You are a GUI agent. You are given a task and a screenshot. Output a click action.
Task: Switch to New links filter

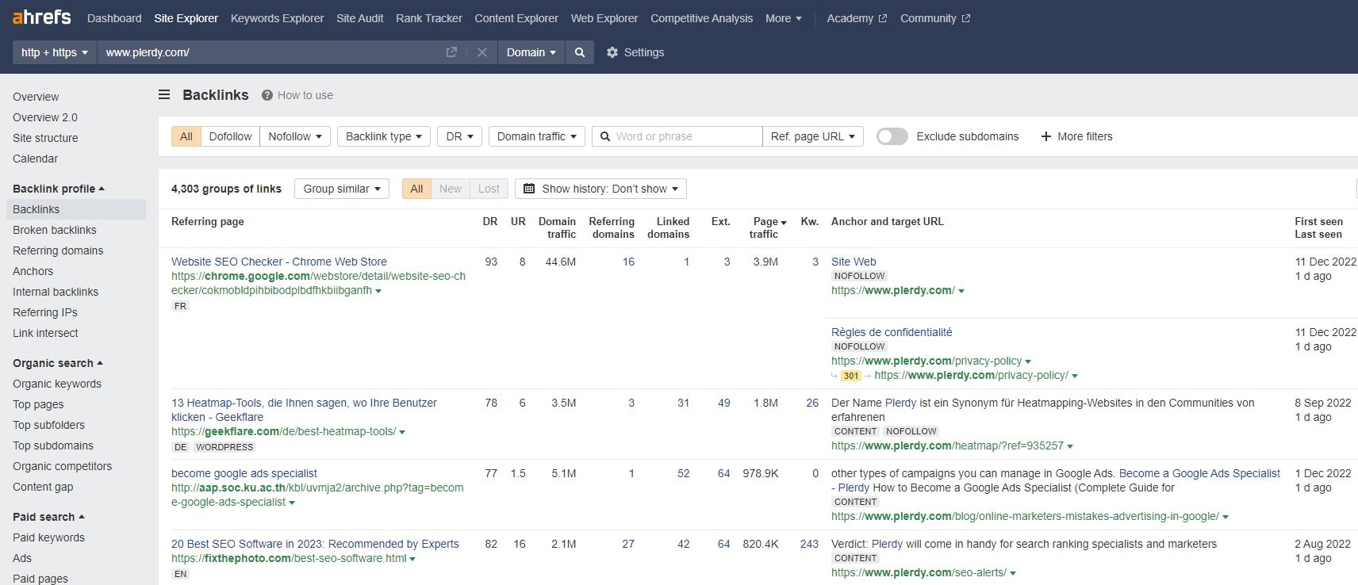(451, 189)
